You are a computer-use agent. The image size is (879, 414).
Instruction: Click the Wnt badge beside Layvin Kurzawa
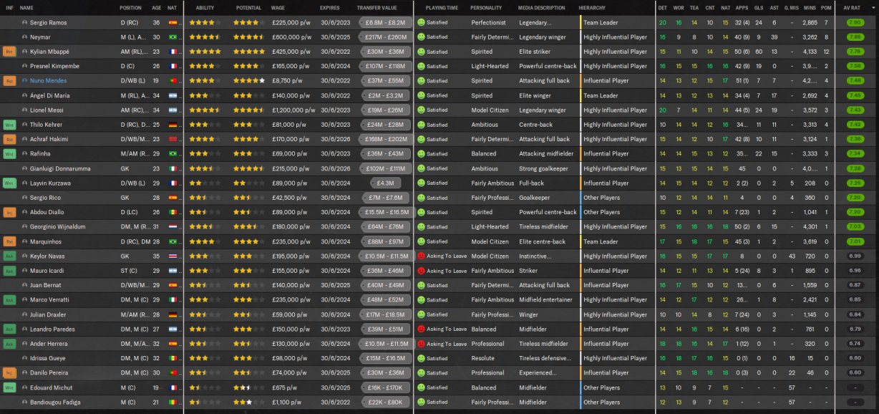[x=9, y=183]
